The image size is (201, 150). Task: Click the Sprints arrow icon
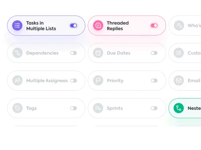pos(98,108)
